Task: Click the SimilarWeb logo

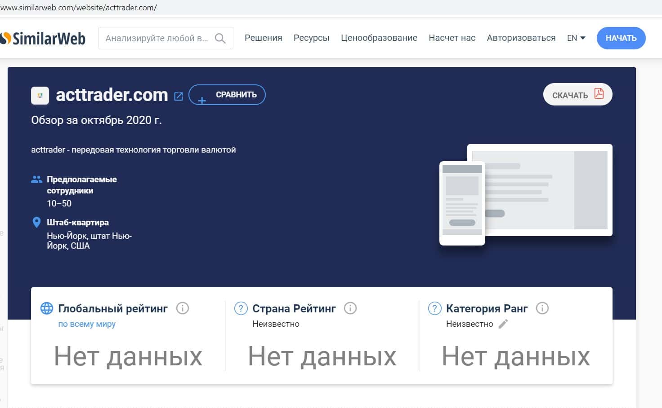Action: point(43,38)
